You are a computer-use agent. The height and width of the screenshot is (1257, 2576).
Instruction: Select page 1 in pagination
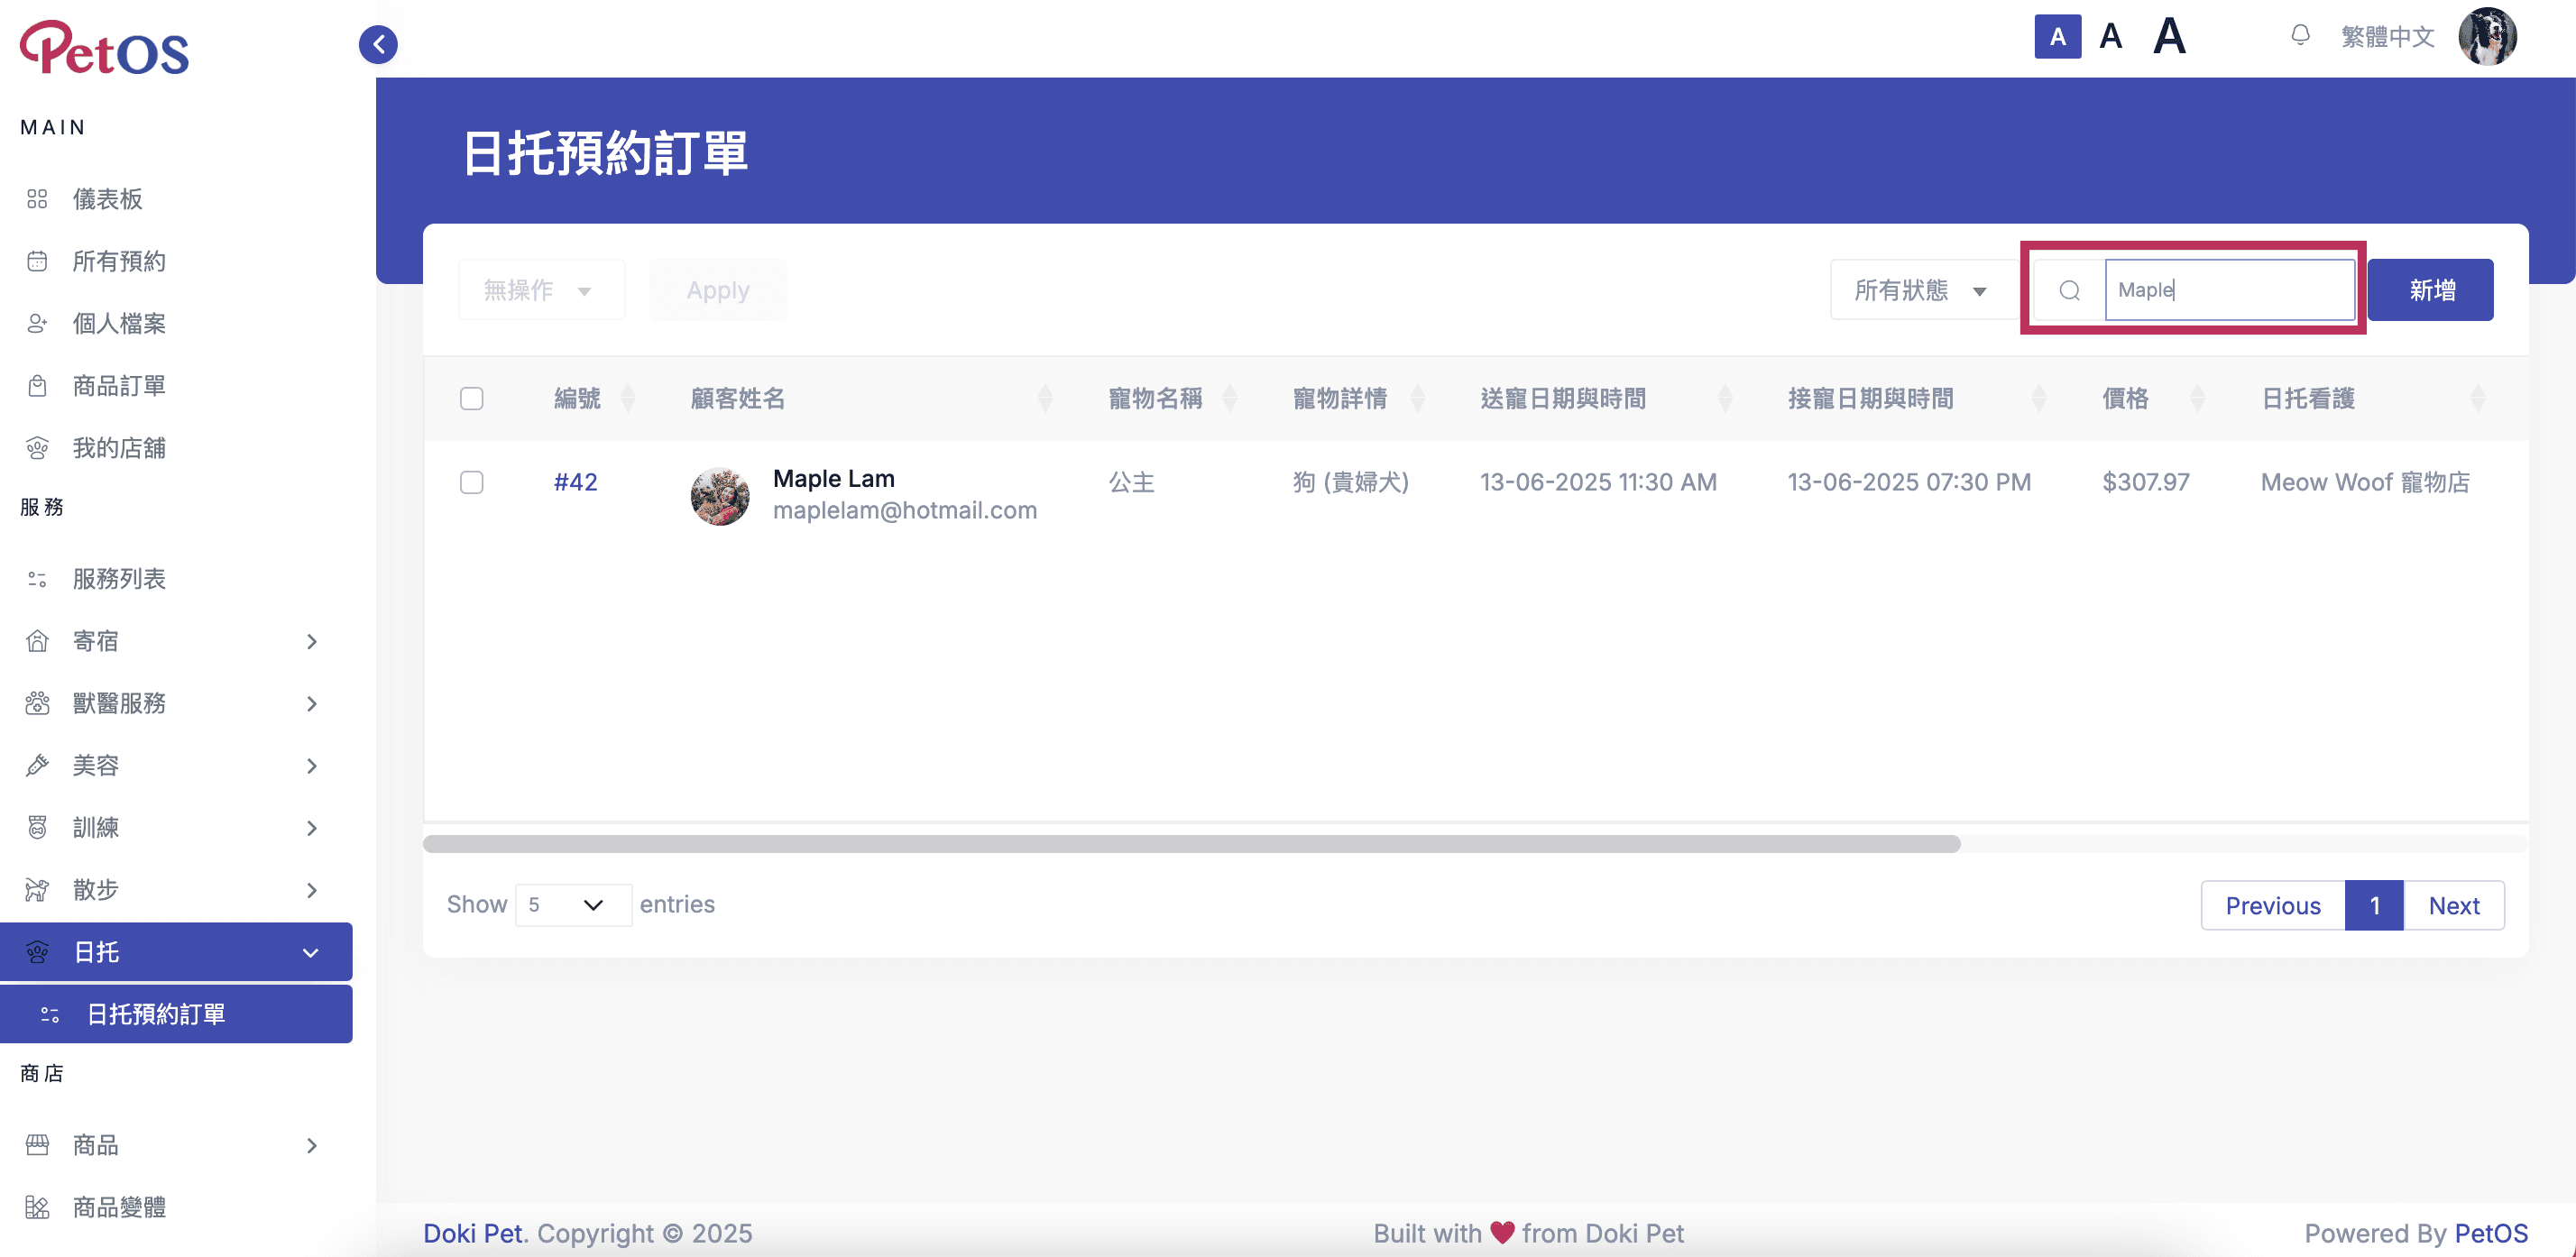tap(2374, 905)
